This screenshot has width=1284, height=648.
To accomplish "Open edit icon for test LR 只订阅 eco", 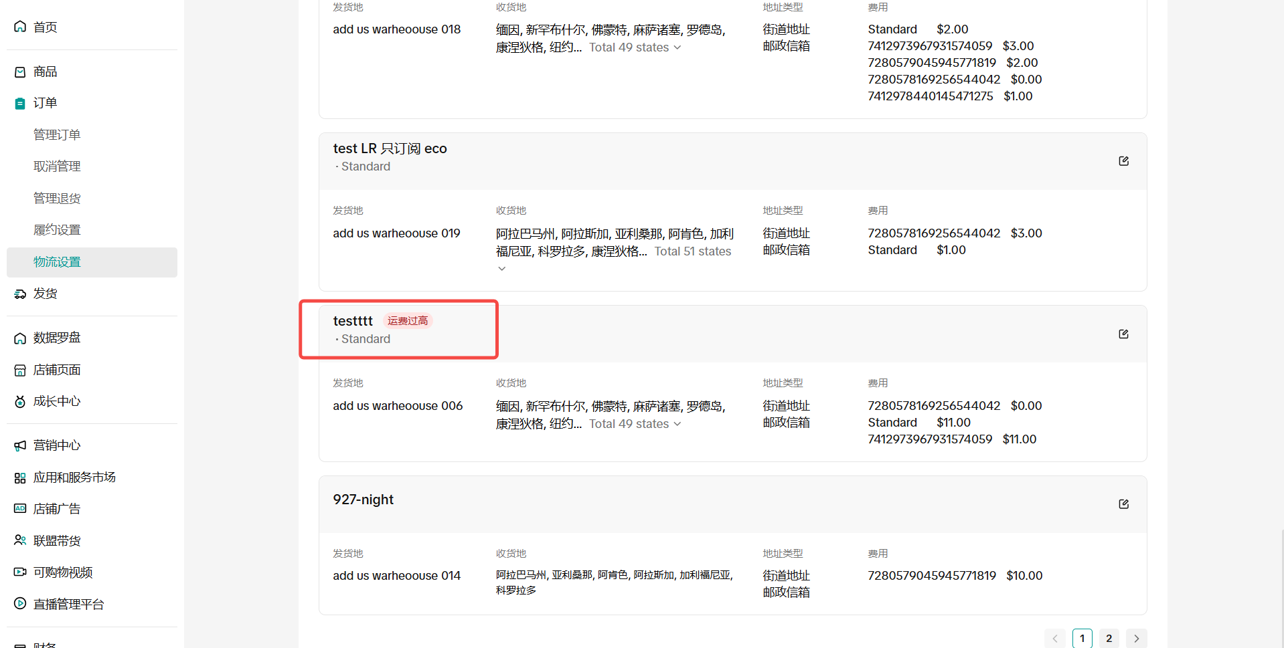I will coord(1123,161).
